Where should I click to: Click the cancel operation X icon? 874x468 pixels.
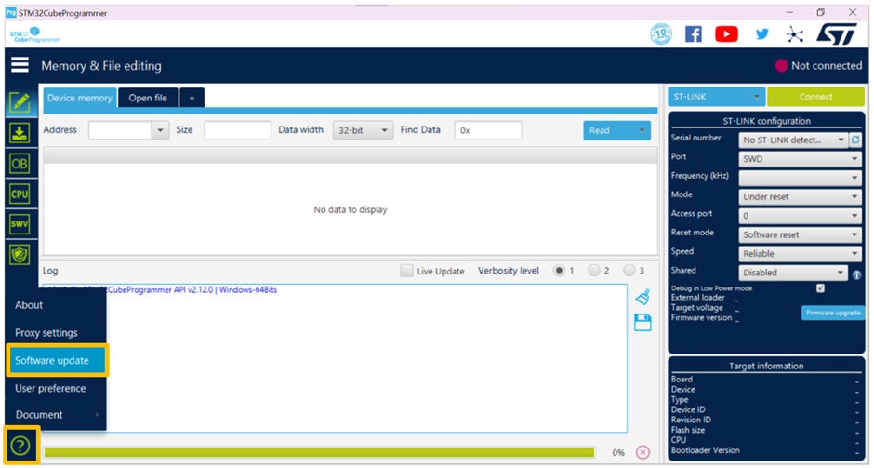[642, 452]
